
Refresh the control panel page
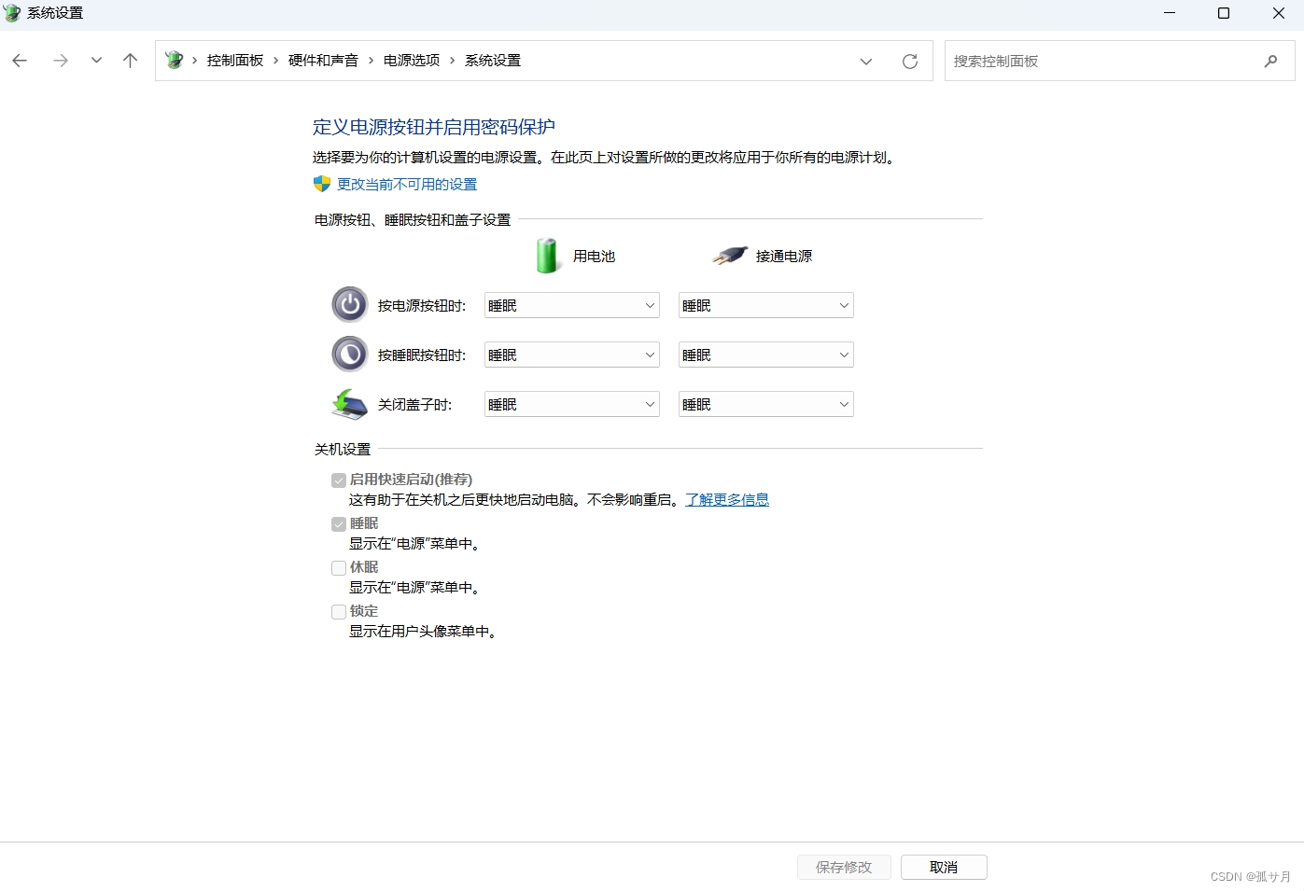pyautogui.click(x=910, y=62)
